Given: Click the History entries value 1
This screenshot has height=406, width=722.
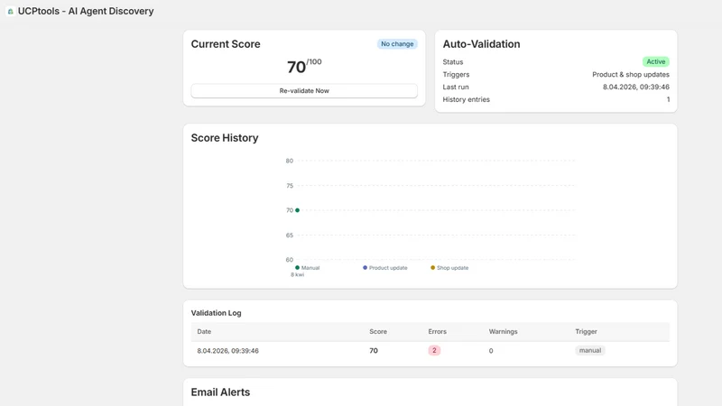Looking at the screenshot, I should (668, 99).
